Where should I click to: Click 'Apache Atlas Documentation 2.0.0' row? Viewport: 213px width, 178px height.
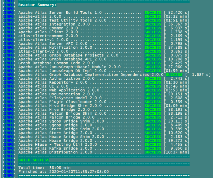56,94
